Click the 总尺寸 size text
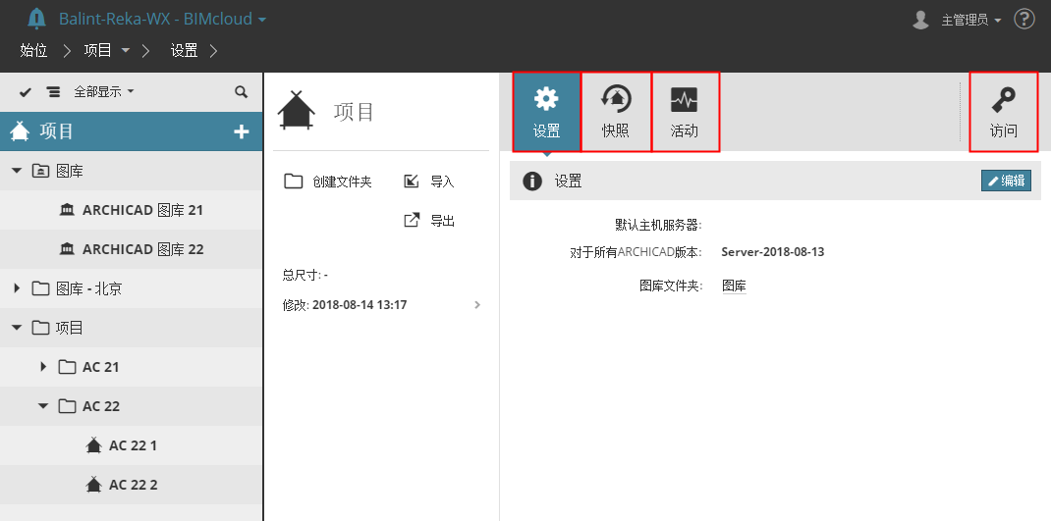 (x=304, y=276)
